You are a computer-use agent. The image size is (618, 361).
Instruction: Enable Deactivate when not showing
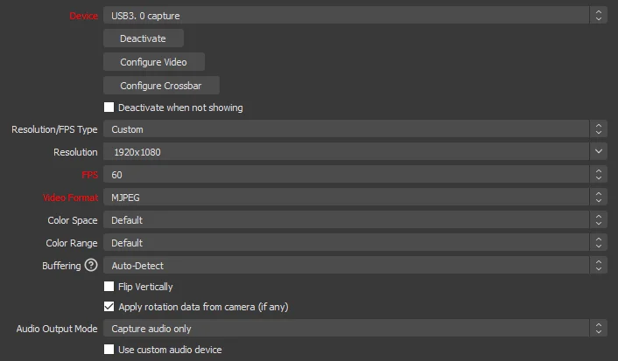[109, 108]
